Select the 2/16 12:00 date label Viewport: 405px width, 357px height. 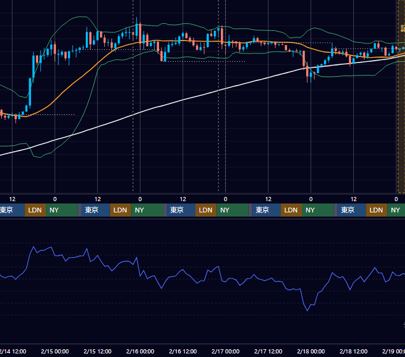[x=183, y=351]
